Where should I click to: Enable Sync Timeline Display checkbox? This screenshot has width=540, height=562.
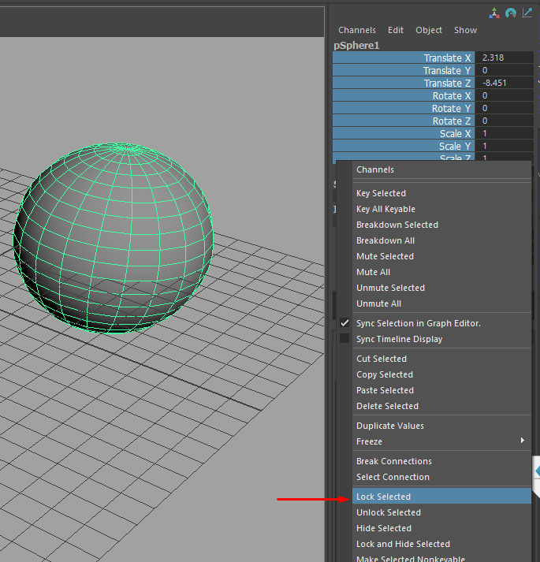click(344, 339)
